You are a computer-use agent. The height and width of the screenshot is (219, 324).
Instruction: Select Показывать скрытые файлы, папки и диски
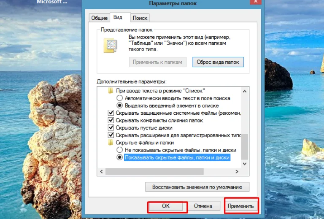pyautogui.click(x=120, y=157)
